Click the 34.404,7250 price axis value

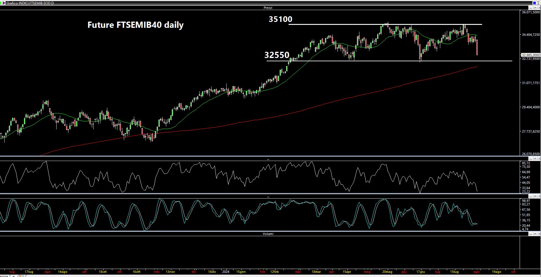pos(531,35)
